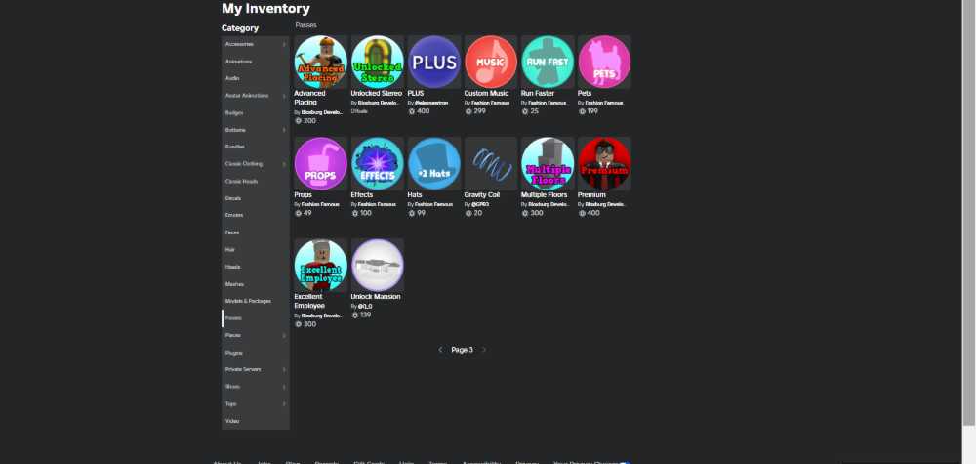Open the Gravity Coil title link
Image resolution: width=976 pixels, height=464 pixels.
click(482, 195)
